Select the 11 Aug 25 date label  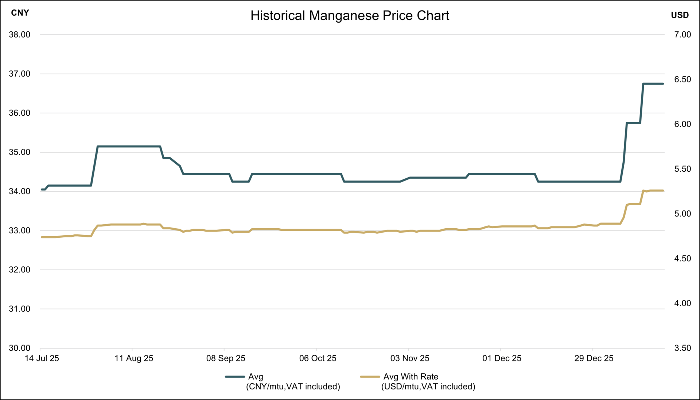(134, 358)
